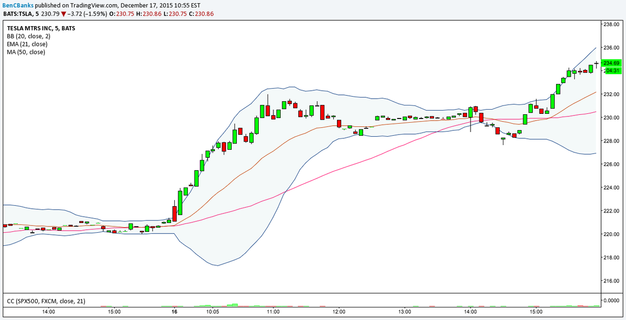The image size is (626, 320).
Task: Select the MA (50, close) indicator label
Action: tap(26, 52)
